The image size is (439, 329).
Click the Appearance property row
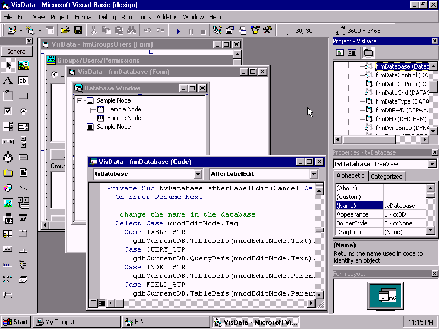[x=381, y=214]
